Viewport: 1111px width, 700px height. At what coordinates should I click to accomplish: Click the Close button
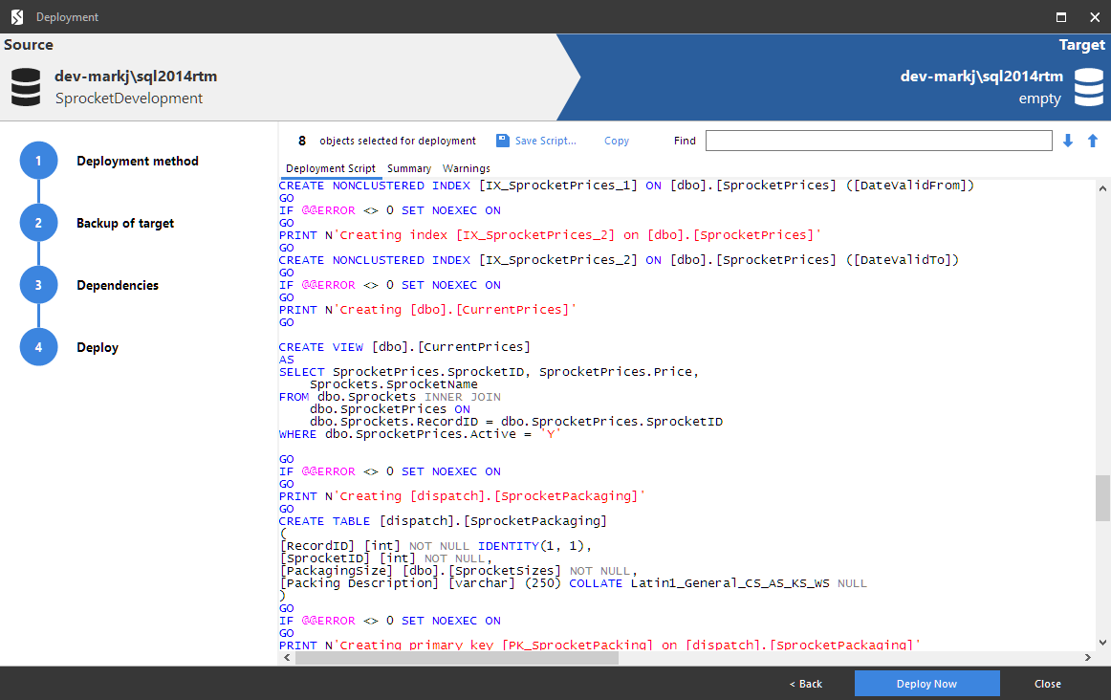click(x=1047, y=683)
